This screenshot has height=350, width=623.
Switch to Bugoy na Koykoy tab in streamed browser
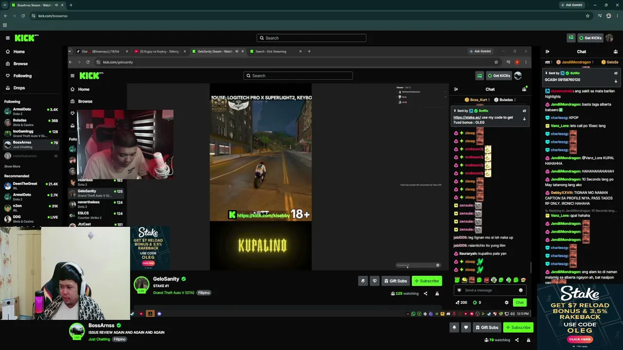tap(160, 51)
